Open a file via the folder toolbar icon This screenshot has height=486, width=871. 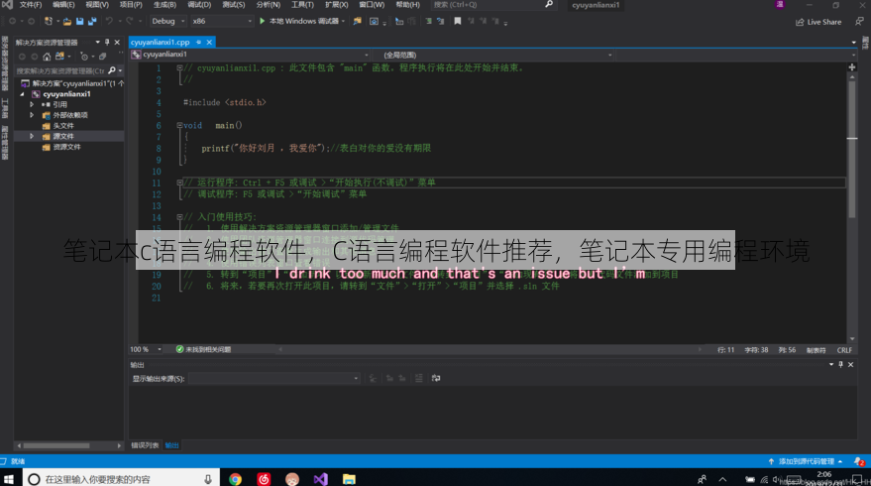67,21
